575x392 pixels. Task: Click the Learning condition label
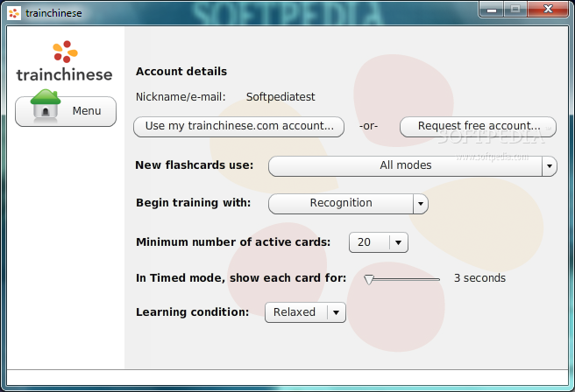click(x=193, y=312)
